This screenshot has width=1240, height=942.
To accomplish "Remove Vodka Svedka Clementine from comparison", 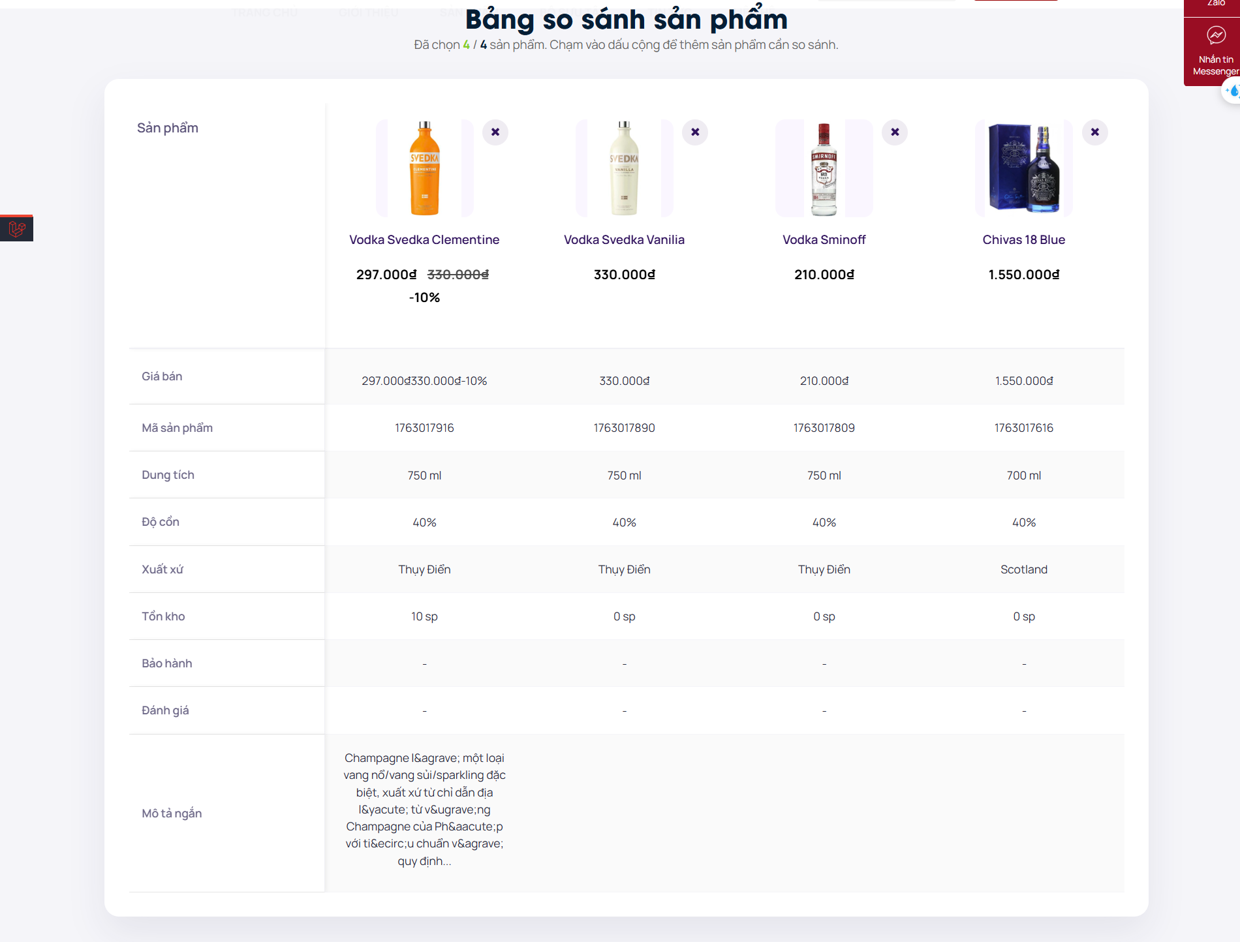I will pos(495,132).
